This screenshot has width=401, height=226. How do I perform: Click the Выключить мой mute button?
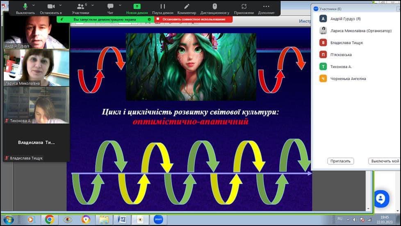(x=384, y=161)
